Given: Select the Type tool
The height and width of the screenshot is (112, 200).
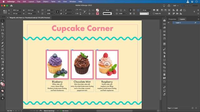Looking at the screenshot, I should (2, 37).
